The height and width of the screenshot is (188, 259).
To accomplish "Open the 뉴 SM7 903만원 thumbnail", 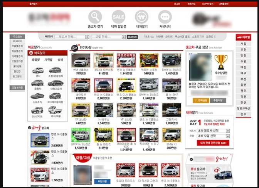I will [172, 86].
